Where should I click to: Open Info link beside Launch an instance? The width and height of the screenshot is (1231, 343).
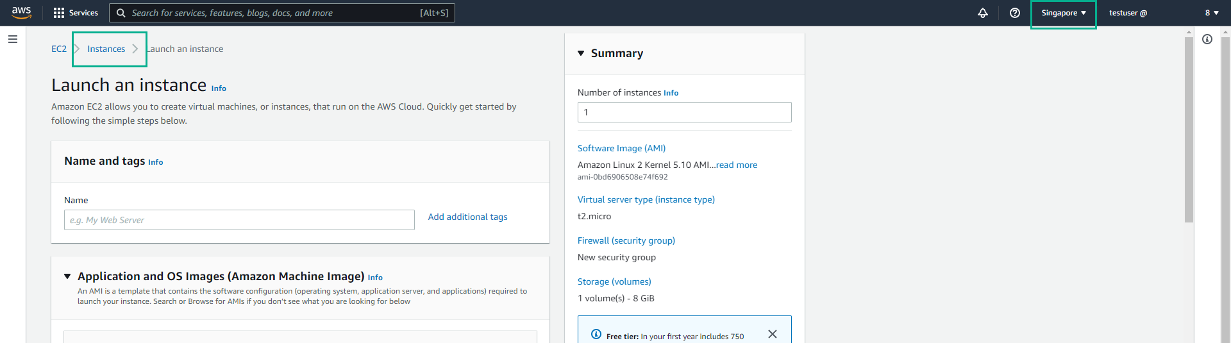click(219, 88)
